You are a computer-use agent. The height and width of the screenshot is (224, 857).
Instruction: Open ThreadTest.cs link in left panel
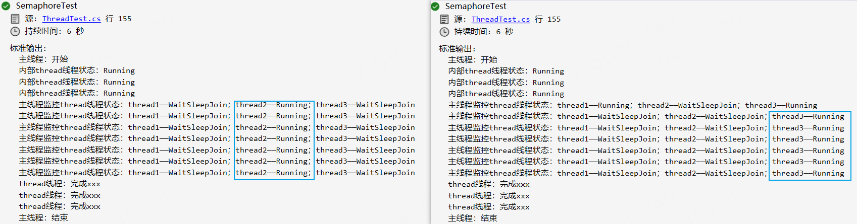[71, 19]
